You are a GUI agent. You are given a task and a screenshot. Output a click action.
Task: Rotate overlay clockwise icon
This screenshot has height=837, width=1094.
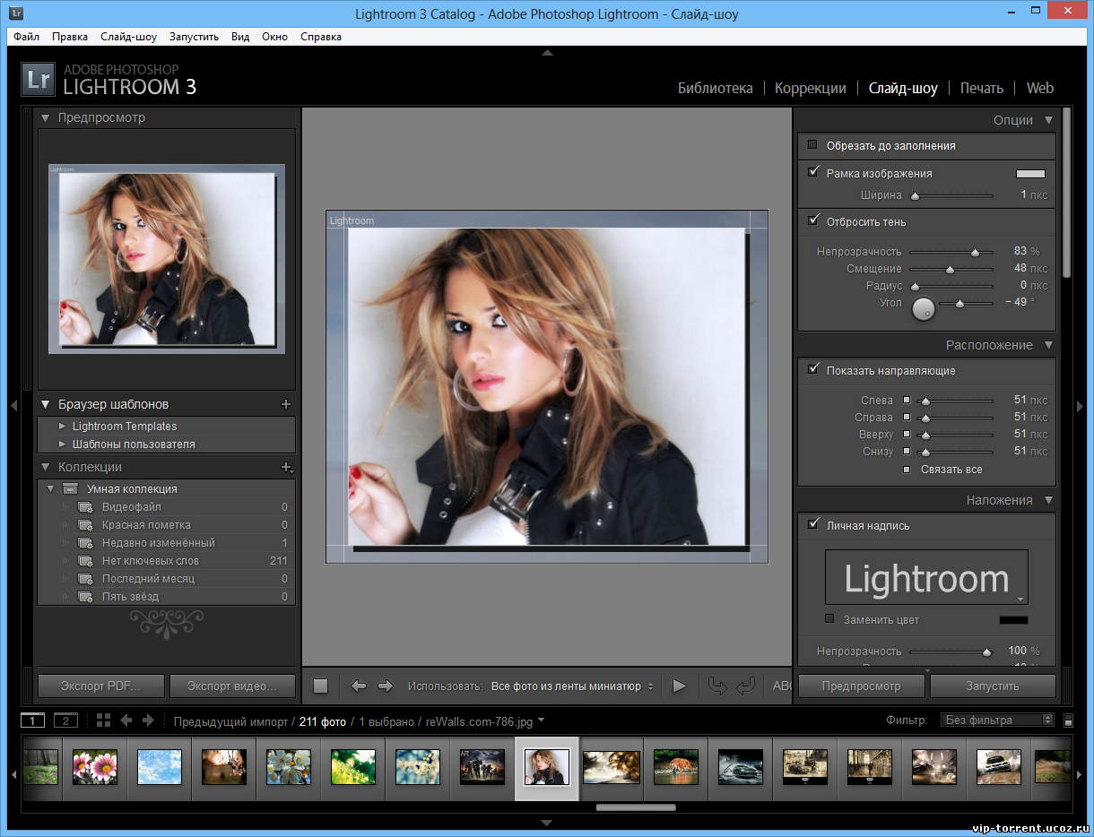click(x=745, y=686)
